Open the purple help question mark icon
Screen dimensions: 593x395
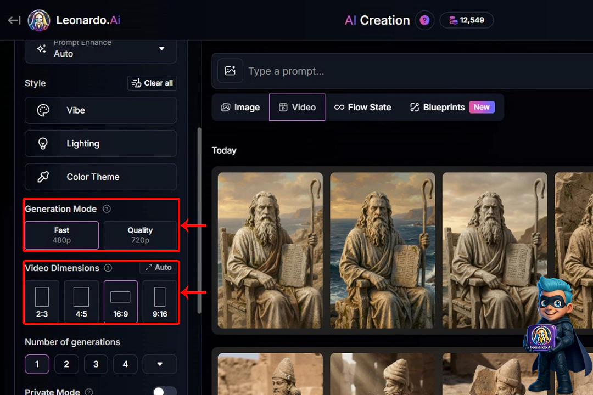(x=424, y=20)
